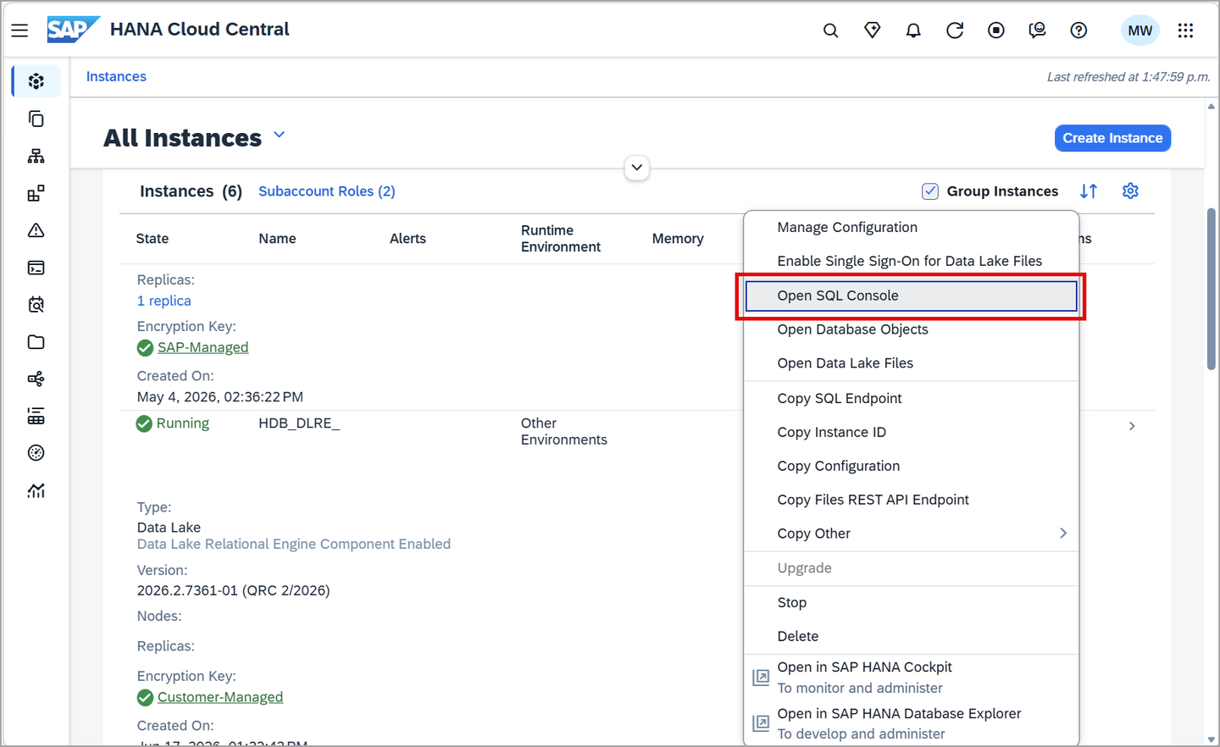Choose Stop in the context menu
This screenshot has width=1220, height=747.
(912, 602)
